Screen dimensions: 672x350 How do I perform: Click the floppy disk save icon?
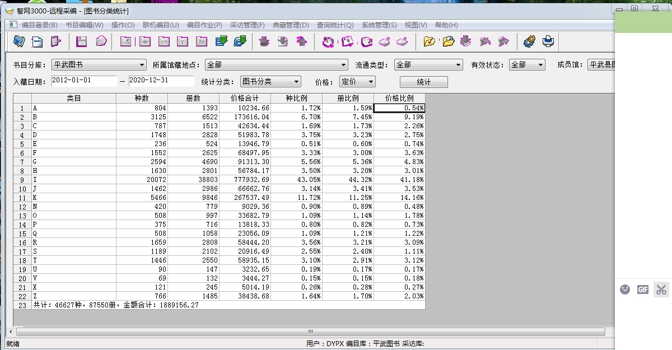[x=82, y=41]
